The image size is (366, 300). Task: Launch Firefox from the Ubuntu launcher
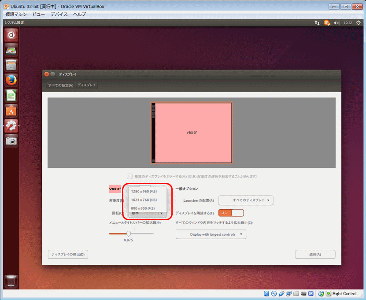(11, 80)
